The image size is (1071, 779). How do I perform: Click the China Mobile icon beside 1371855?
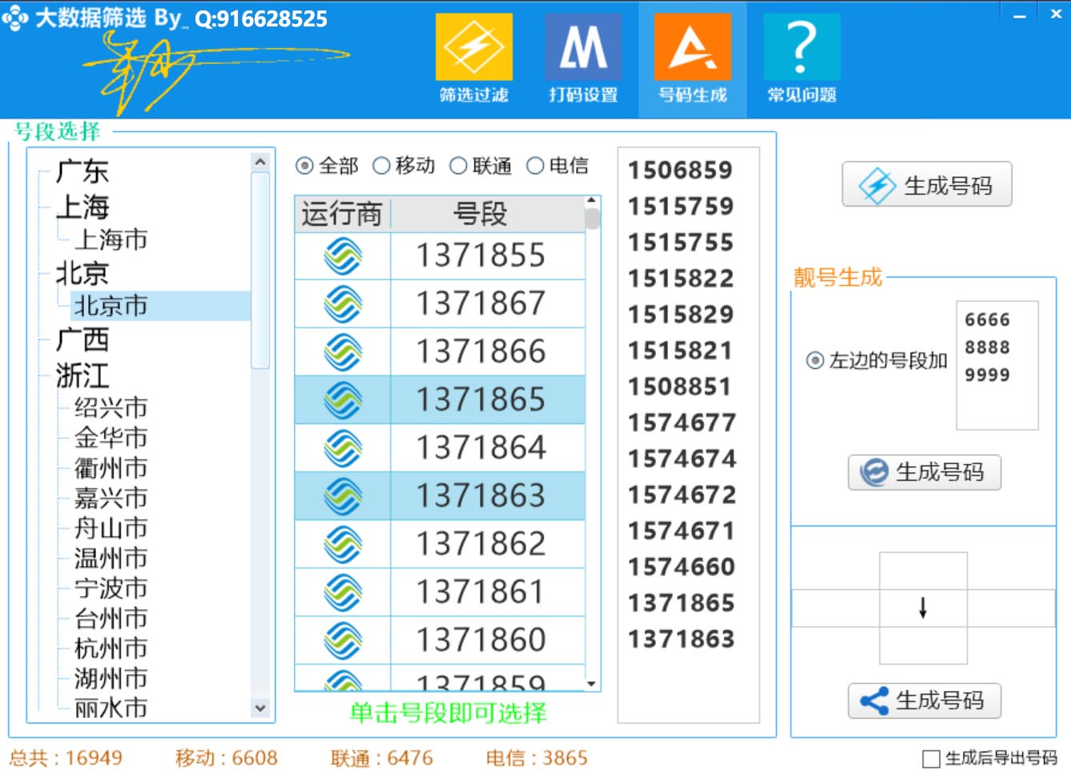pos(343,256)
